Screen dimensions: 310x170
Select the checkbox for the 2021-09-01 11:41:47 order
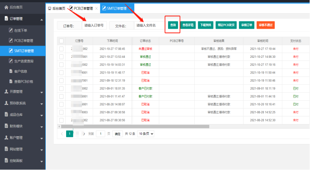(61, 96)
